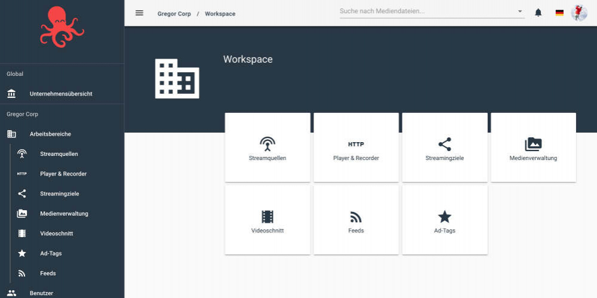Open Ad-Tags in the sidebar
The width and height of the screenshot is (597, 298).
(51, 253)
